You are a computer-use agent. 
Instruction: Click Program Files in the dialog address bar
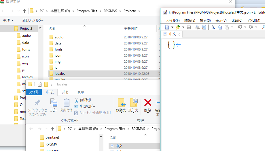pos(87,11)
